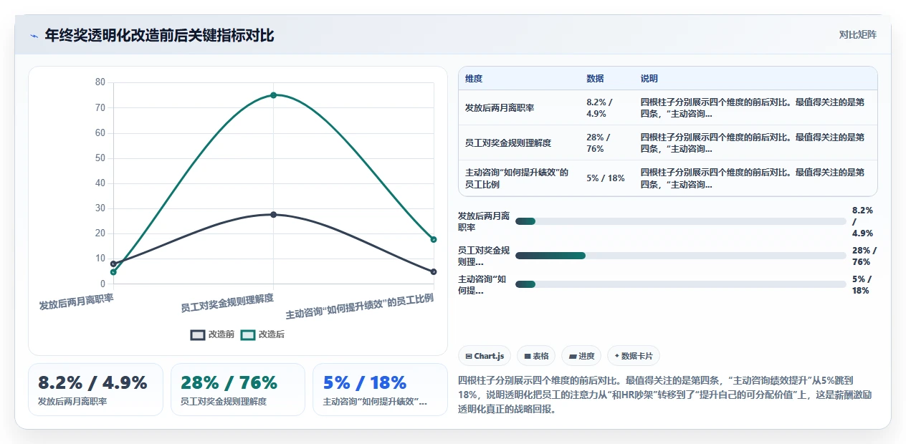Click the 5% / 18% stat card
Viewport: 906px width, 444px height.
380,390
